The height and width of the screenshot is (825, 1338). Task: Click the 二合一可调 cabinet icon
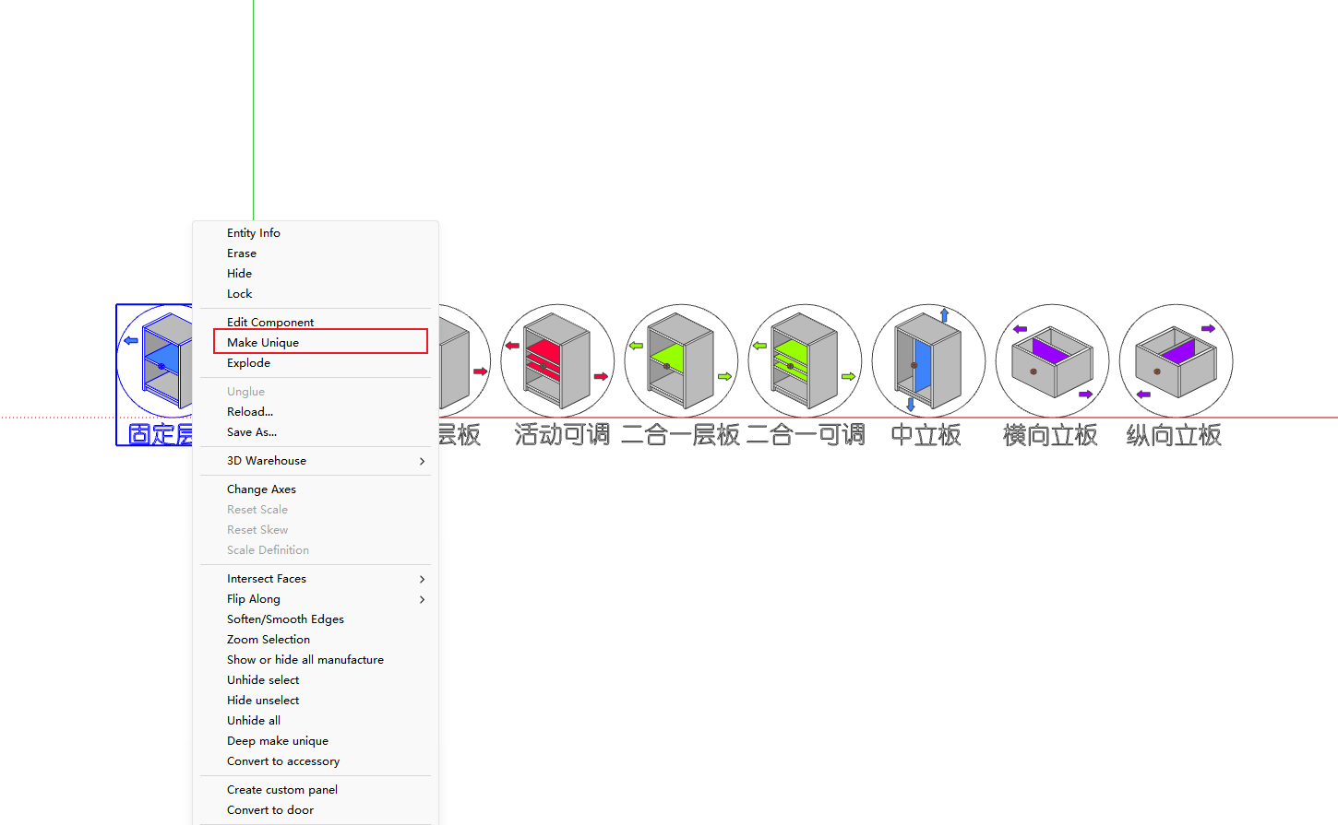coord(805,360)
